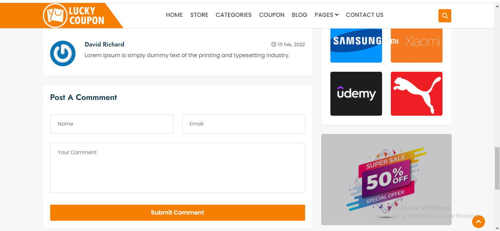The width and height of the screenshot is (500, 231).
Task: Click the Your Comment text area
Action: [178, 168]
